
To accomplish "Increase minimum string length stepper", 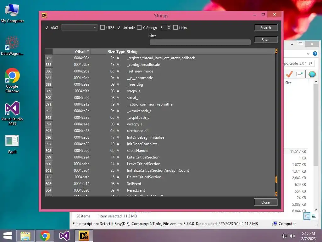I will click(169, 26).
